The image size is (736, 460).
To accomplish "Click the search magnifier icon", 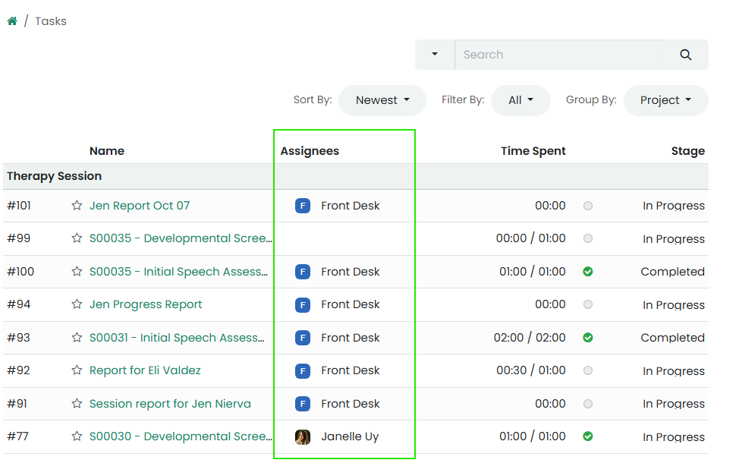I will coord(685,55).
